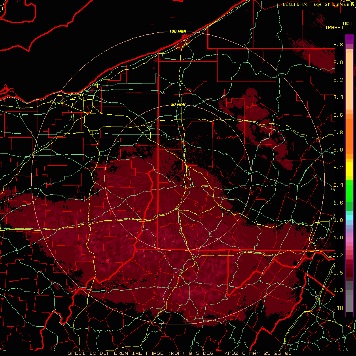Click the 8.2 legend value
Viewport: 356px width, 356px height.
click(338, 80)
